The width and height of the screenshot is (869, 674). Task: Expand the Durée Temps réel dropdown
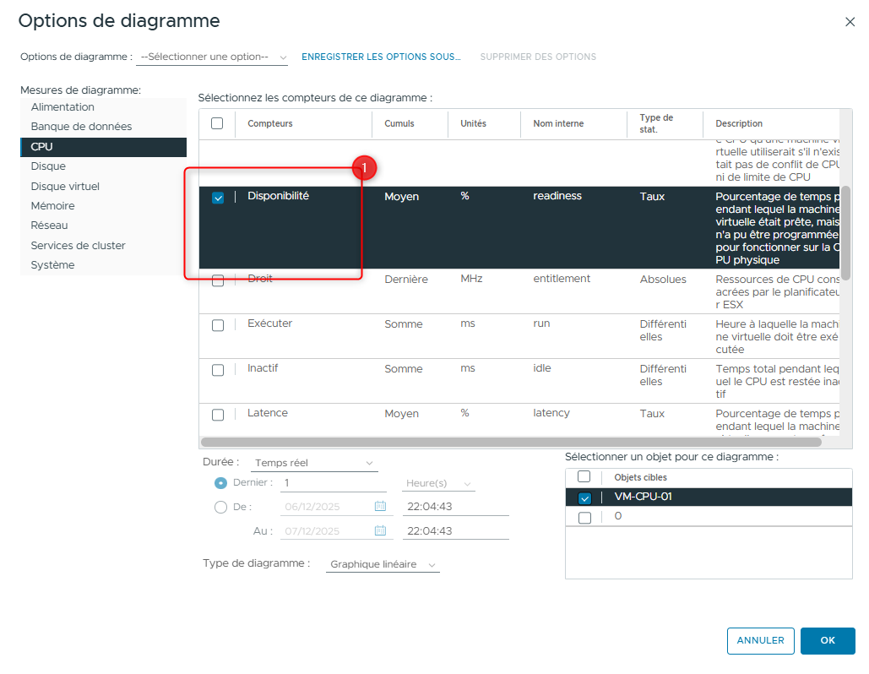(x=314, y=463)
